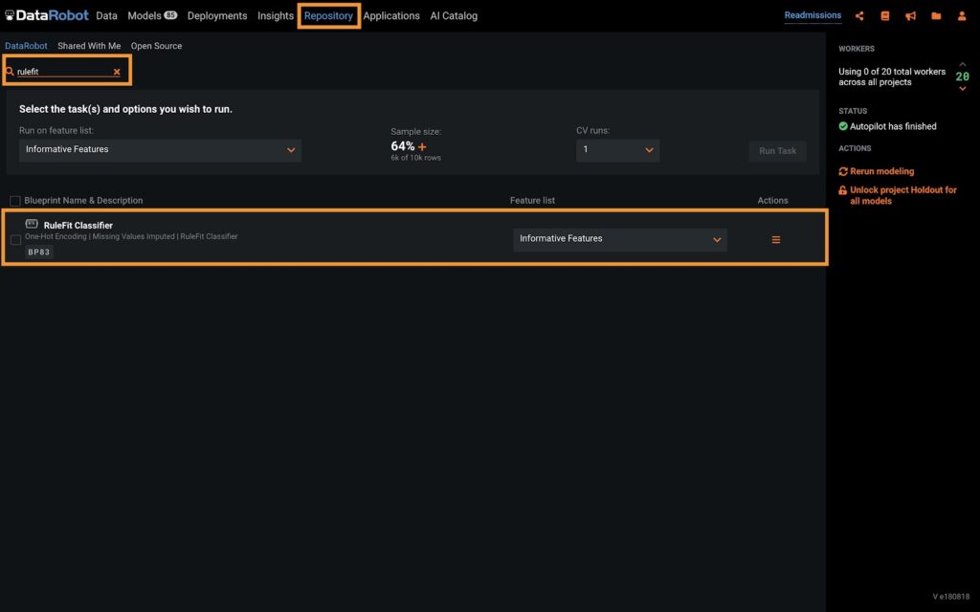Viewport: 980px width, 612px height.
Task: Increase sample size with plus icon
Action: click(422, 146)
